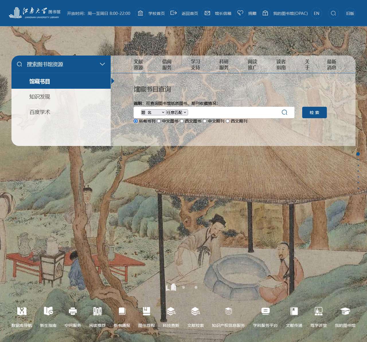
Task: Click the 馆长信箱 envelope icon
Action: point(207,13)
